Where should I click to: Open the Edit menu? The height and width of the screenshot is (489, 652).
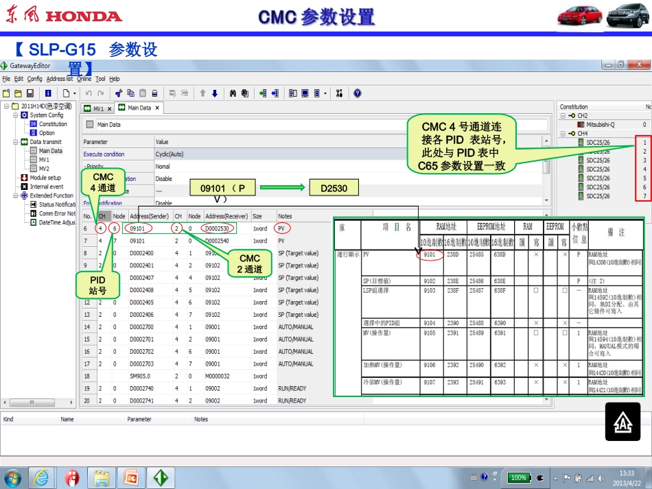19,79
